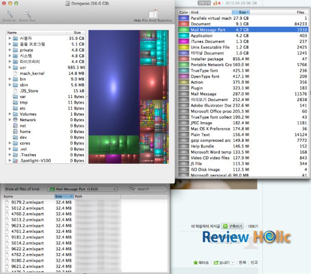
Task: Select the Installer package row
Action: pos(243,59)
